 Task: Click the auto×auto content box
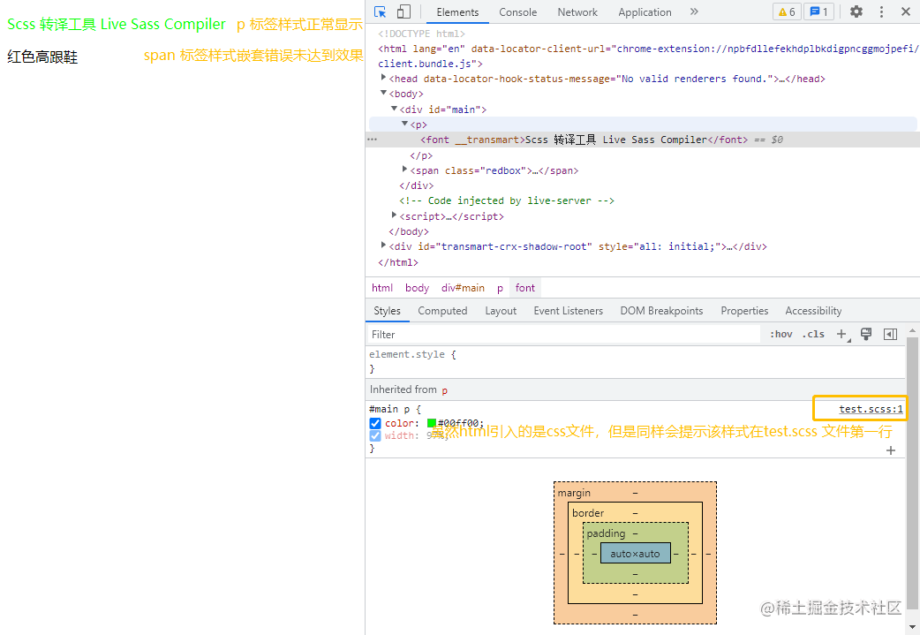click(x=636, y=554)
